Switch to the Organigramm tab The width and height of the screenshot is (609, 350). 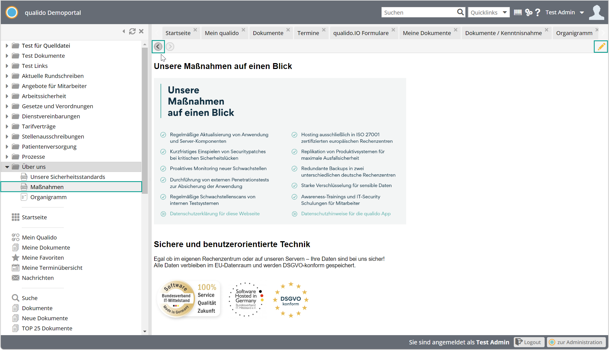pyautogui.click(x=574, y=33)
